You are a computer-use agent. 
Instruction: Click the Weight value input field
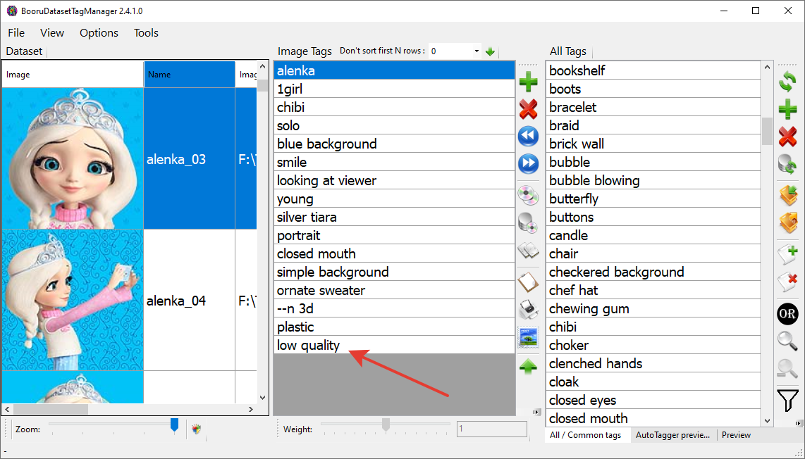point(492,429)
